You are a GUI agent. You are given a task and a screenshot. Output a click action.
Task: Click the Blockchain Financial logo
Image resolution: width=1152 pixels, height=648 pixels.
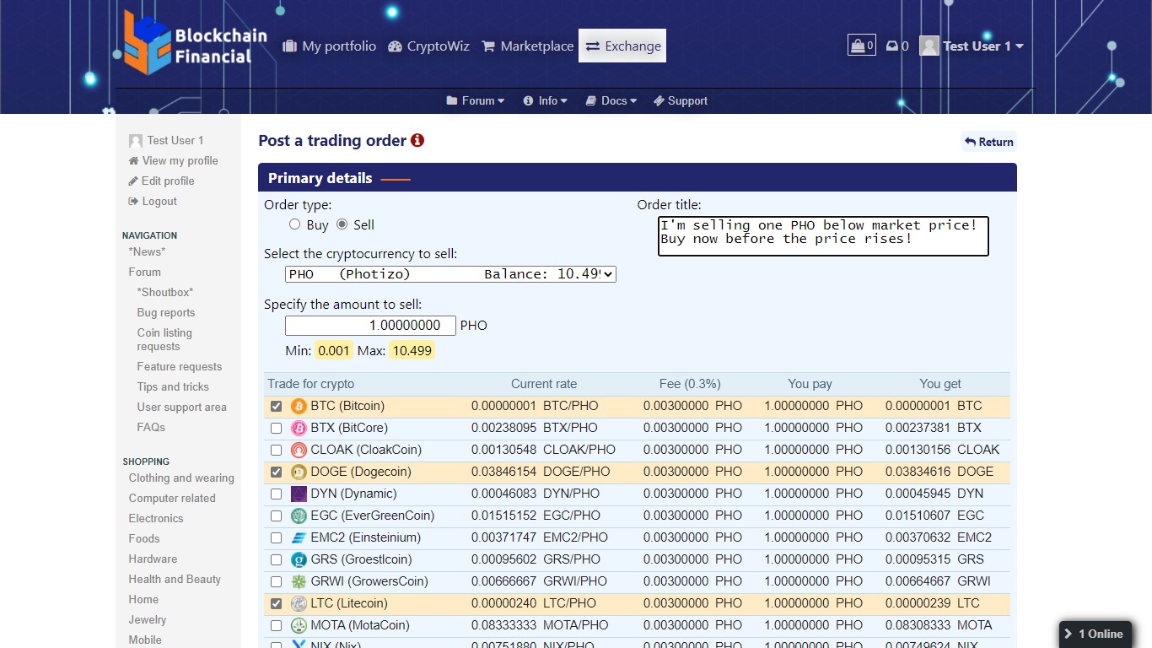[x=196, y=44]
